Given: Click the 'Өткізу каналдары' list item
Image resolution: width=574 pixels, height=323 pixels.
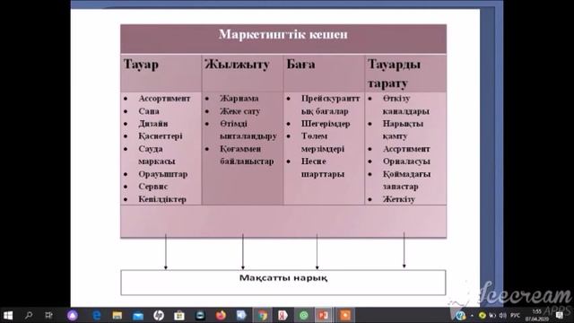Looking at the screenshot, I should pyautogui.click(x=406, y=105).
